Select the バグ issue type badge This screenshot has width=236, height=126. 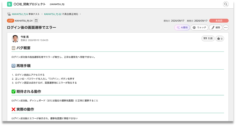click(x=11, y=21)
